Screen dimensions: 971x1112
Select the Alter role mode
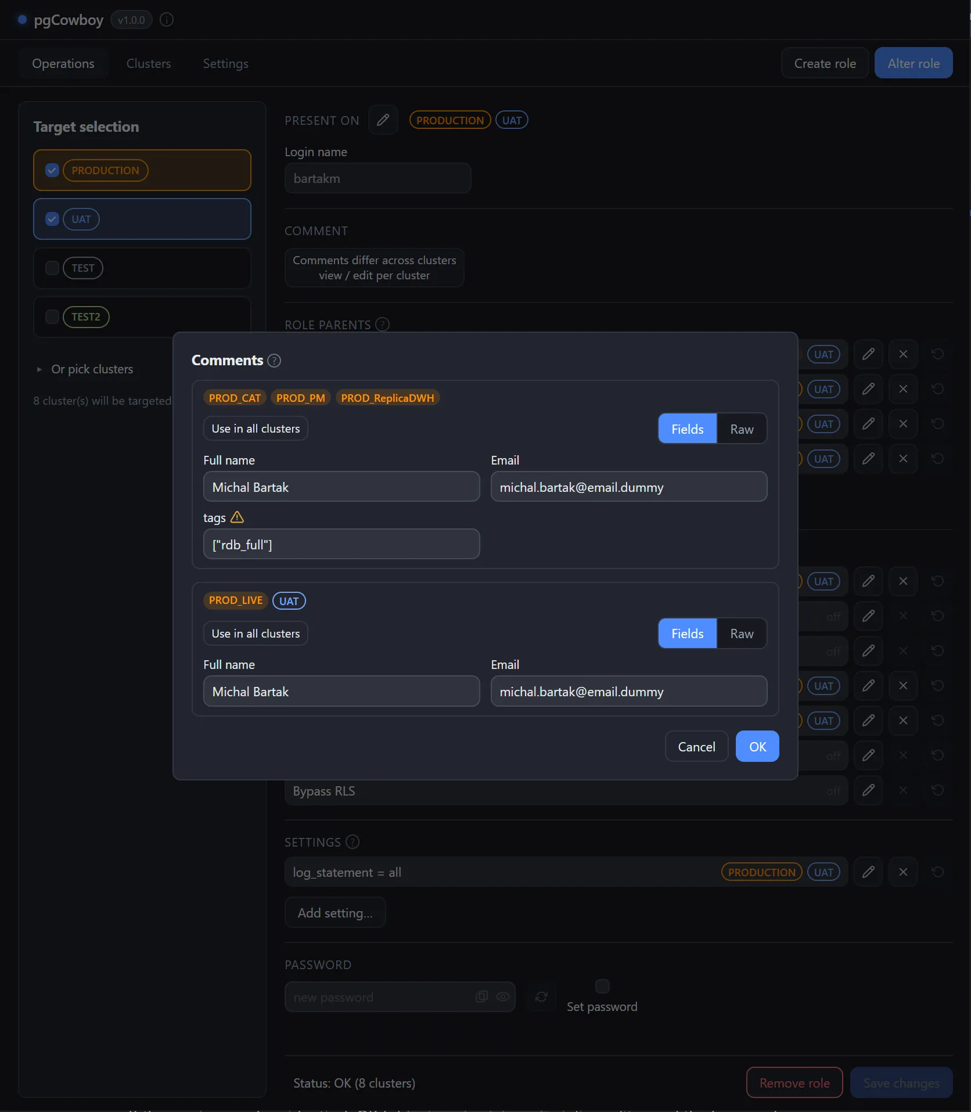tap(914, 63)
